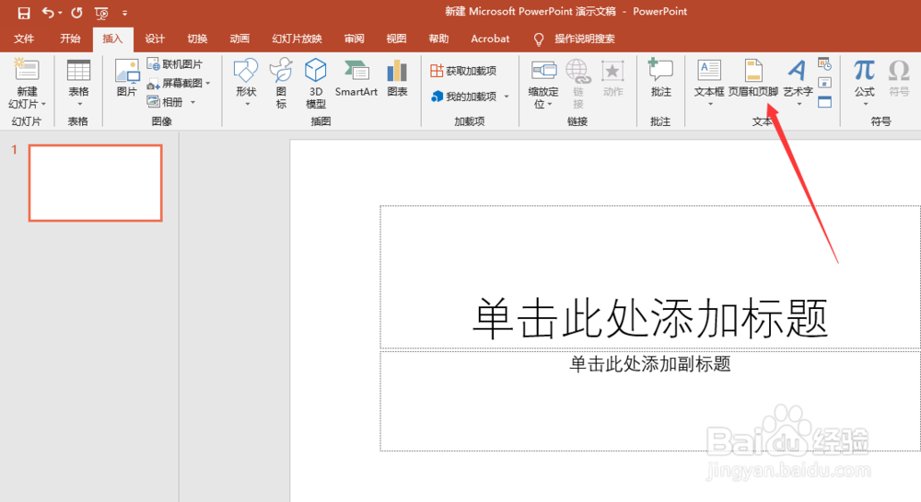Click the 相册 photo album button

[165, 102]
